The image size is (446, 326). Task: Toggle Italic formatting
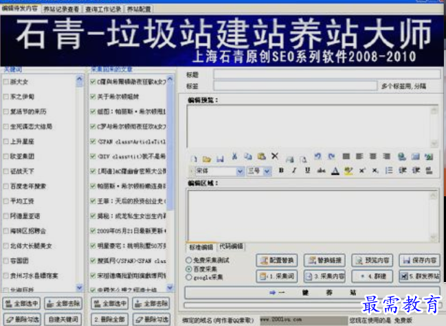(294, 170)
